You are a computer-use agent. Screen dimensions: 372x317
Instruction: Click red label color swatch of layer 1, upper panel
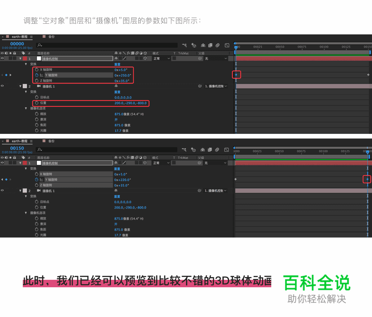coord(25,58)
